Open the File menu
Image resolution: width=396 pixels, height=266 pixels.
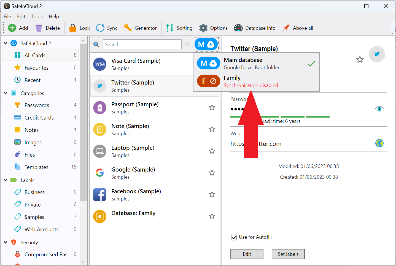pyautogui.click(x=7, y=17)
